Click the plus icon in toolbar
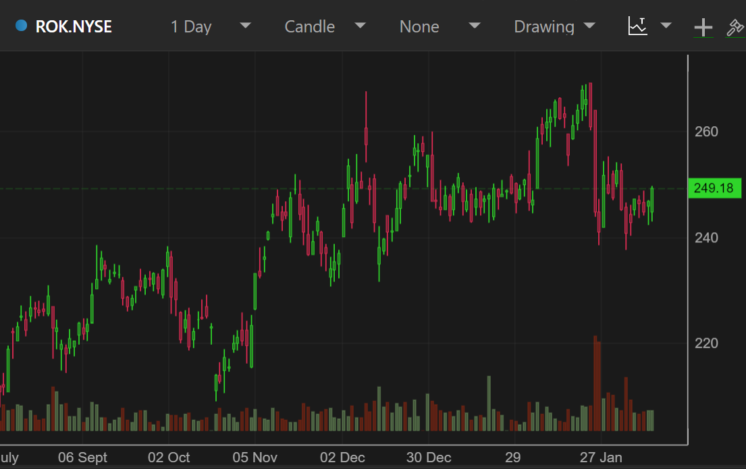The width and height of the screenshot is (746, 469). pos(703,27)
